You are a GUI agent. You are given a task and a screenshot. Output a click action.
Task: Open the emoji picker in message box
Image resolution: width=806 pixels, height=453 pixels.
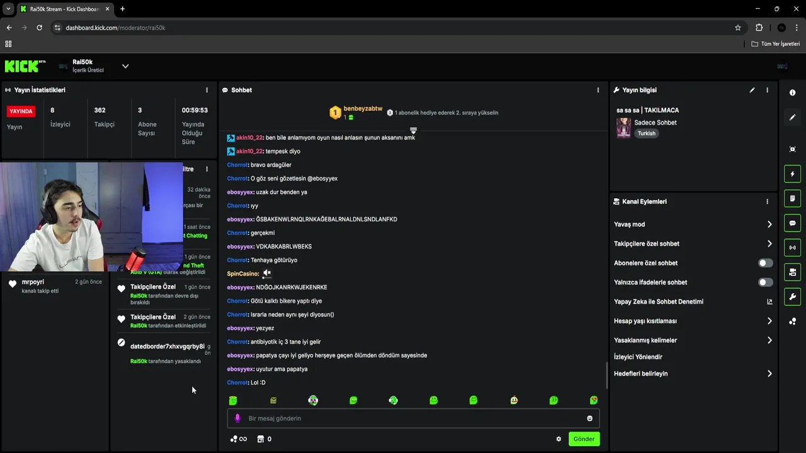coord(589,418)
